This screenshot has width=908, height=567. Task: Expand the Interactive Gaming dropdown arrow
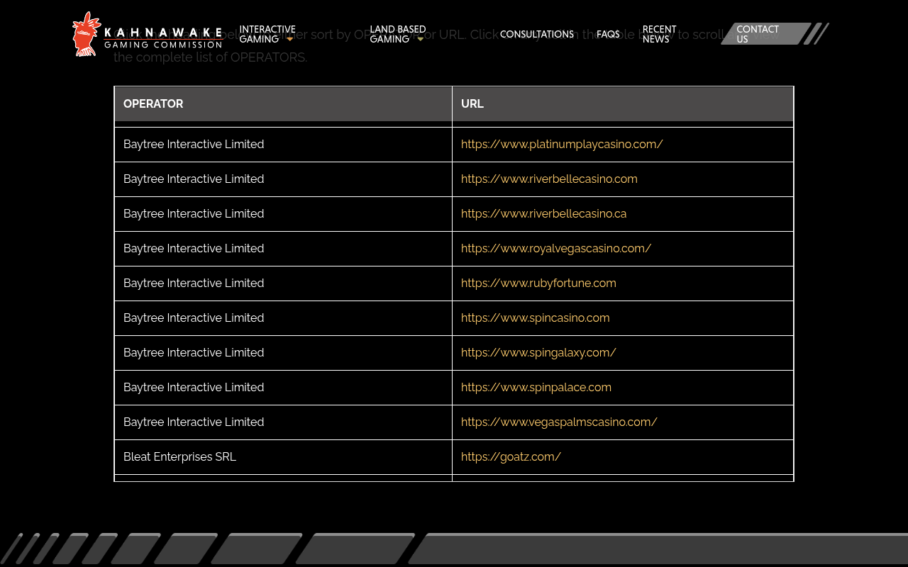[x=289, y=40]
